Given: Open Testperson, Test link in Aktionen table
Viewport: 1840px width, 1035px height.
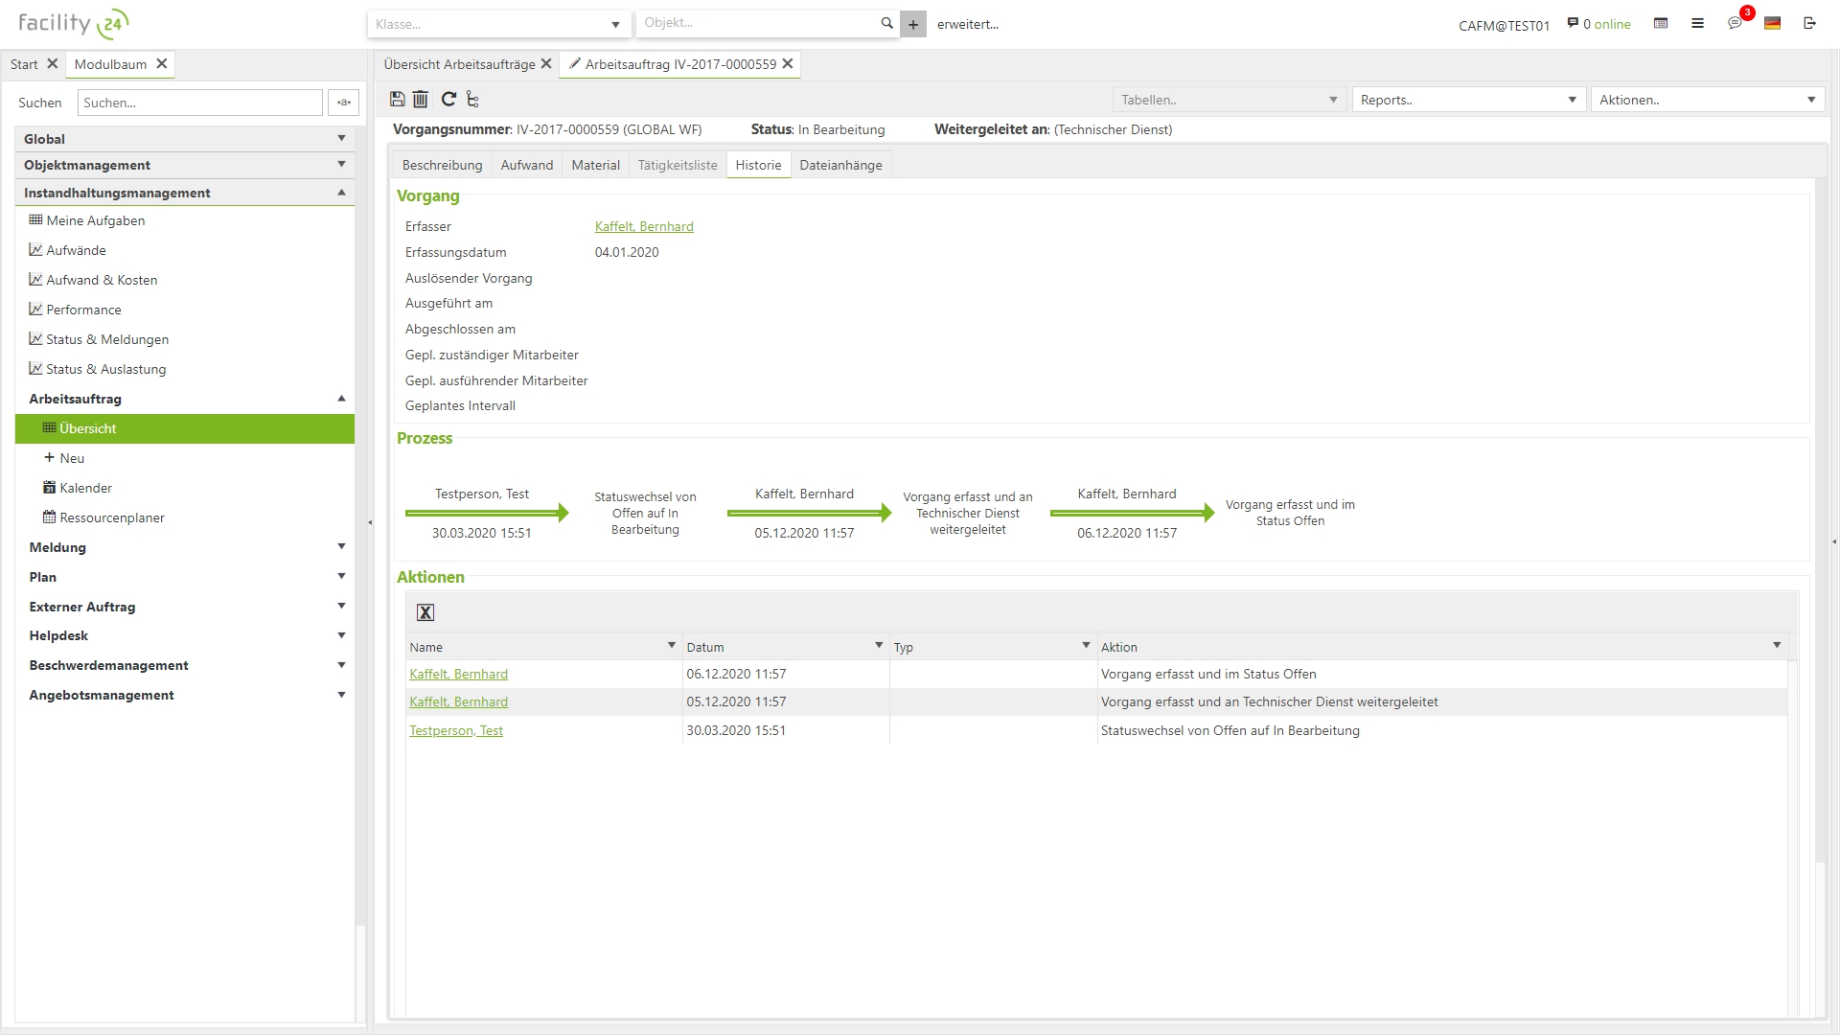Looking at the screenshot, I should 456,730.
